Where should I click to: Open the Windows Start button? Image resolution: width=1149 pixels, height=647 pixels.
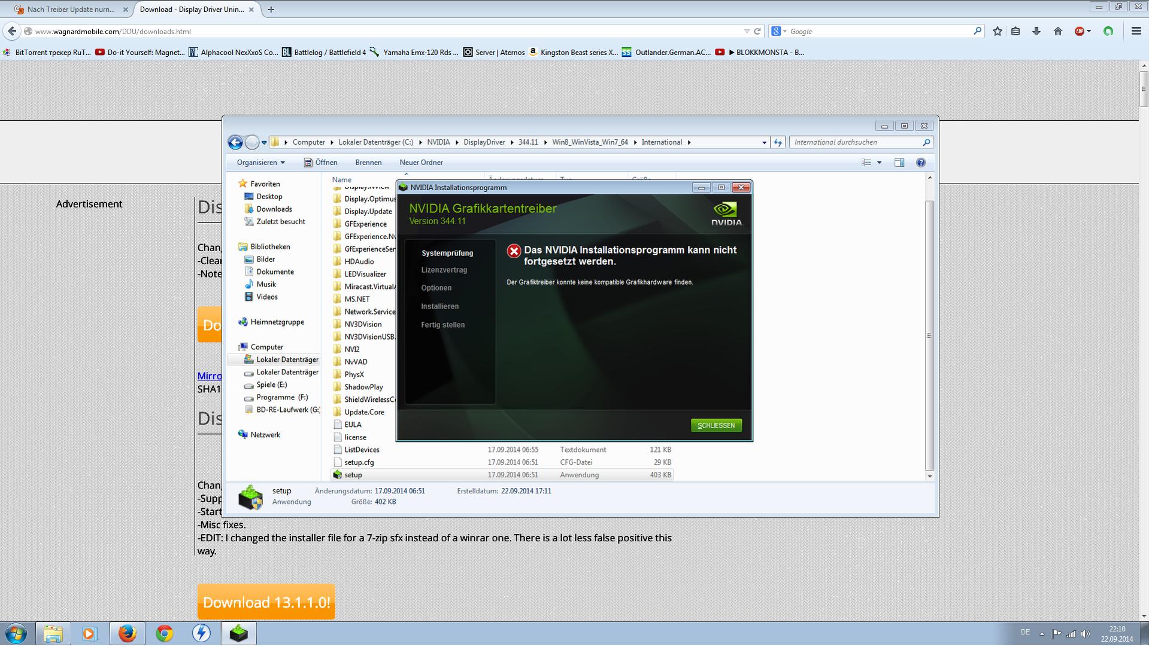click(16, 634)
